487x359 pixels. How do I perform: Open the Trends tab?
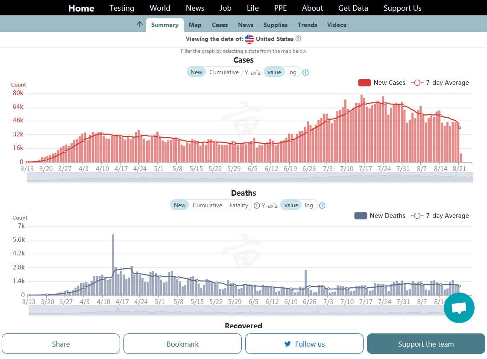click(307, 25)
